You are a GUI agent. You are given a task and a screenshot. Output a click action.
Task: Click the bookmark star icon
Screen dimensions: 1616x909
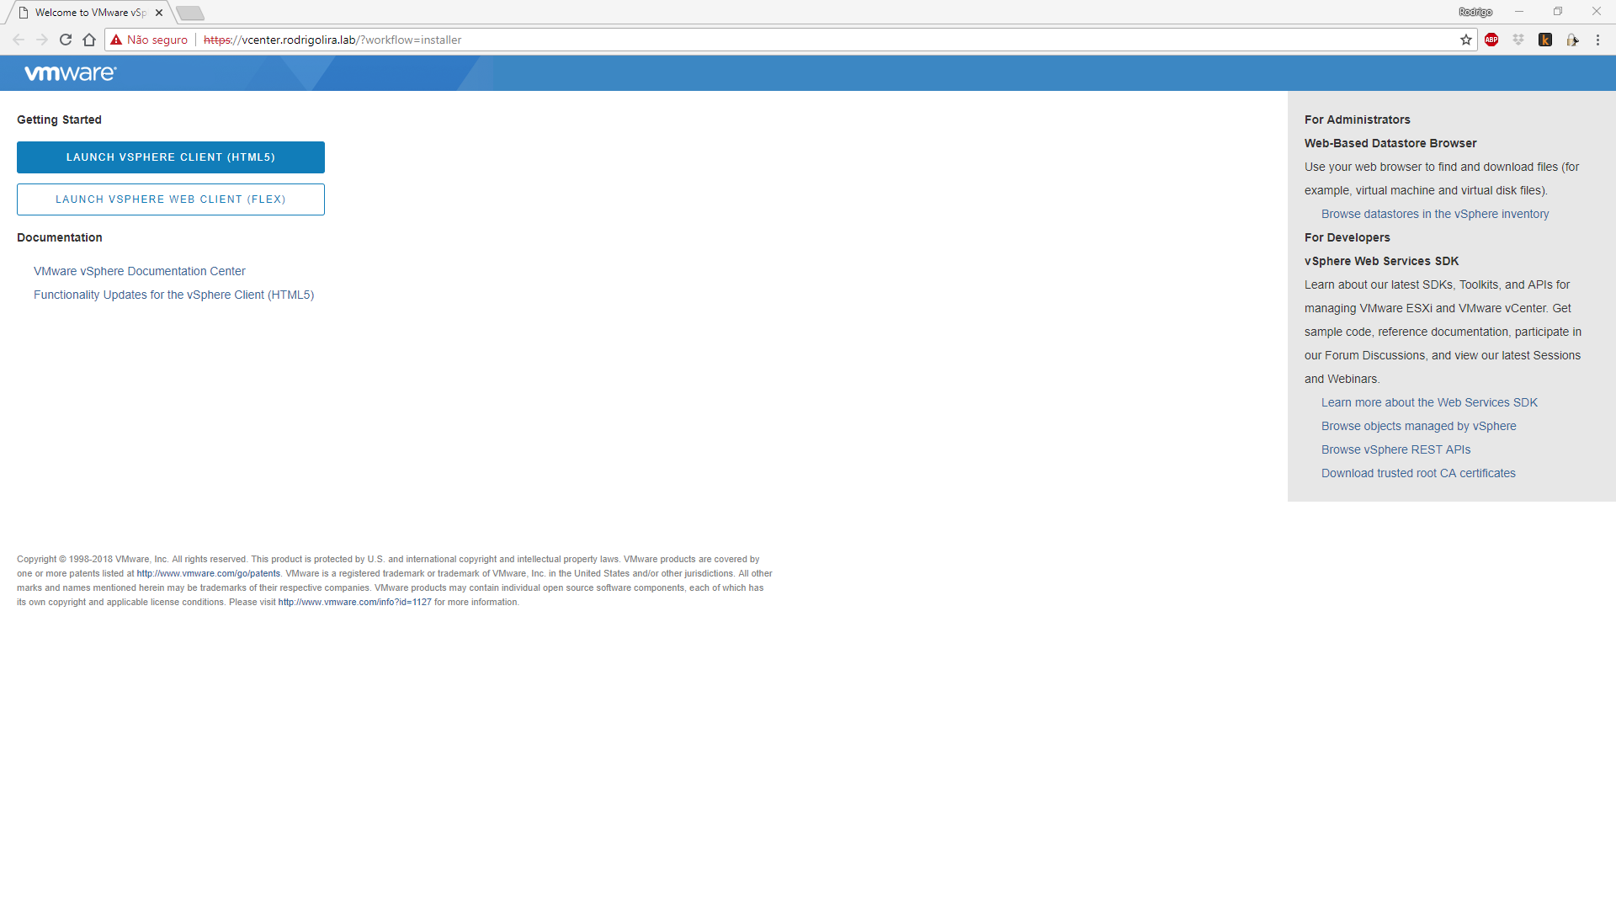1465,40
